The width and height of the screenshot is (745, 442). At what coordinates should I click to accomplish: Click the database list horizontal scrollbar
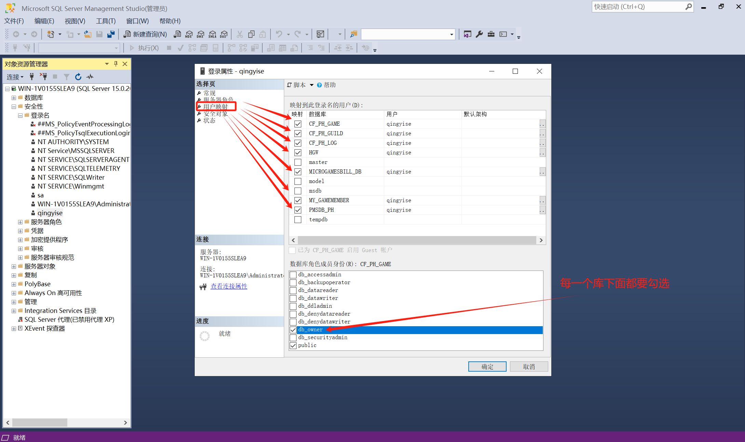(417, 240)
